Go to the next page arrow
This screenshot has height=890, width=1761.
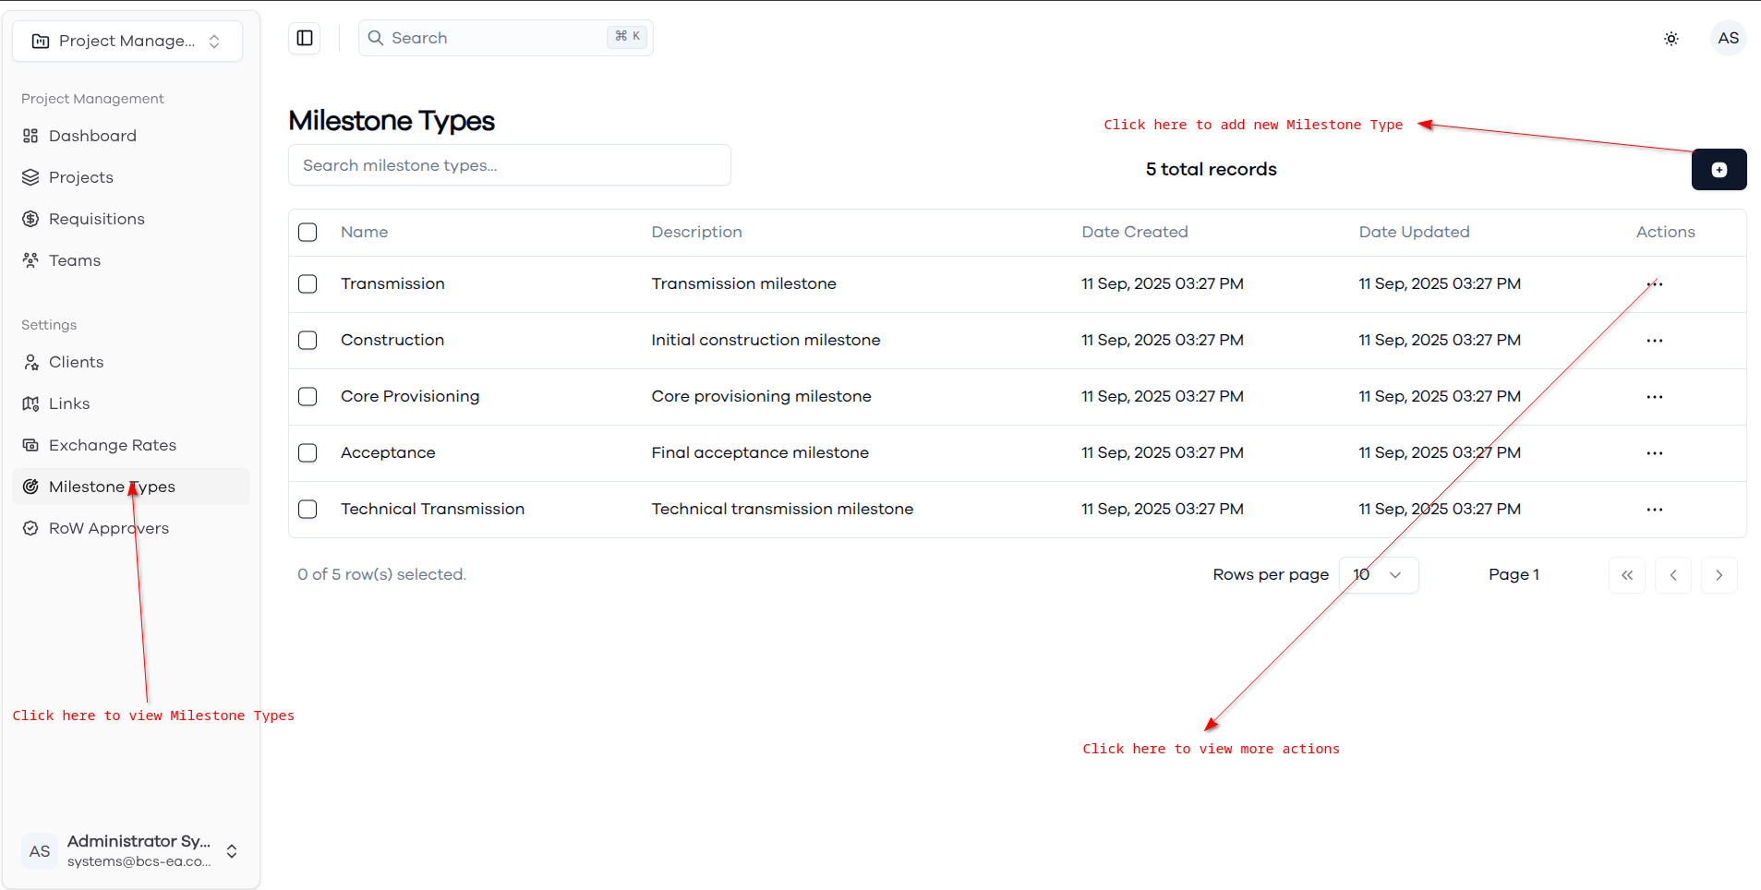[1719, 575]
